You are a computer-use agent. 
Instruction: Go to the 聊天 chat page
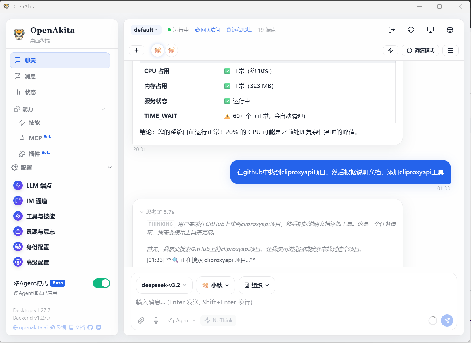(x=60, y=60)
